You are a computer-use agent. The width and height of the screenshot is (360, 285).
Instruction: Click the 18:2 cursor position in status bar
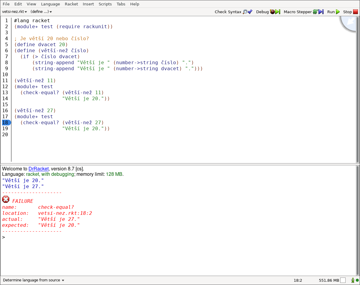298,280
